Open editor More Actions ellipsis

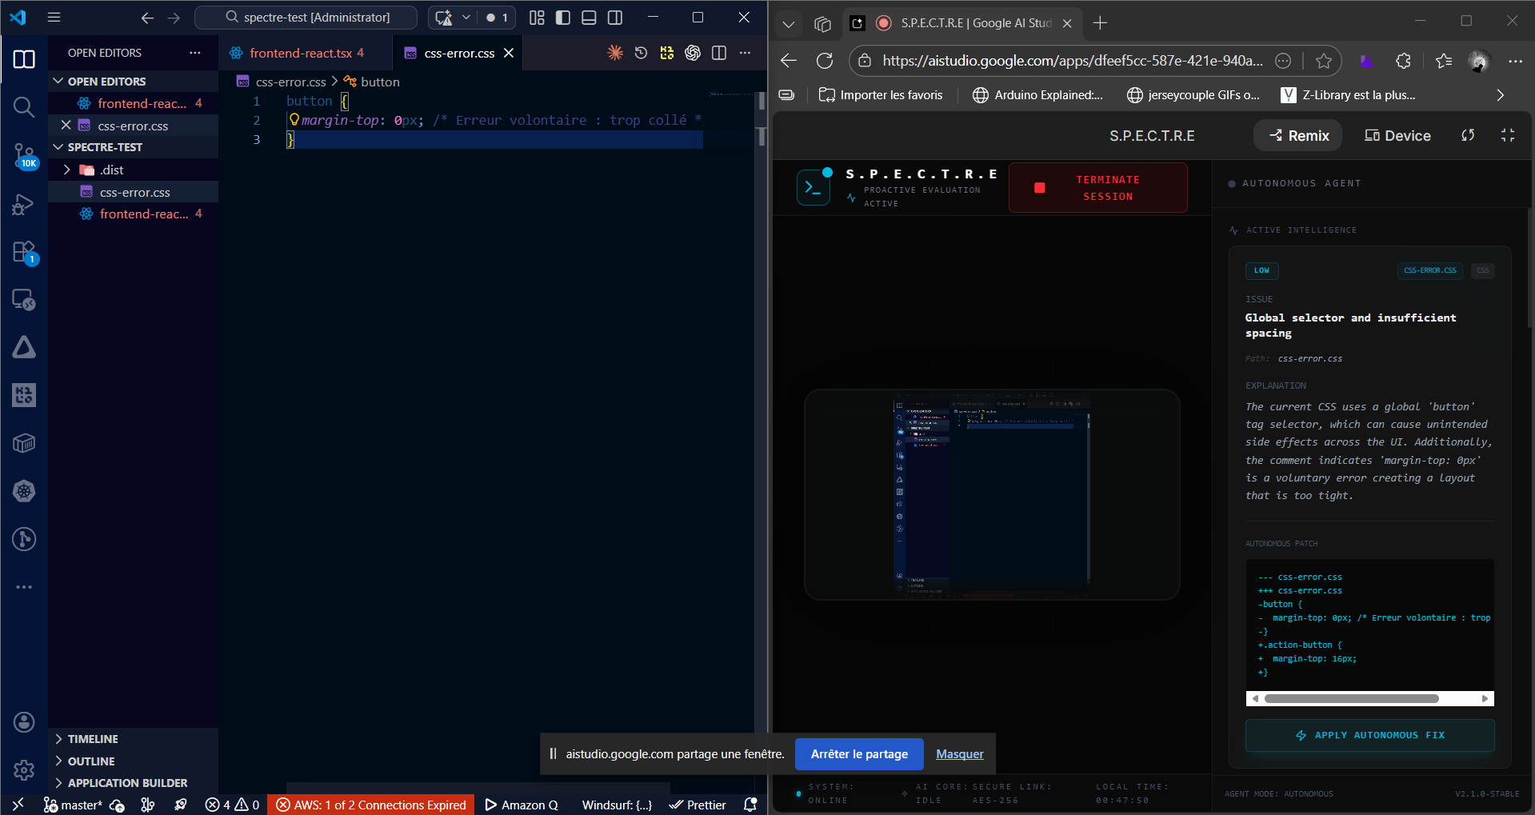[745, 53]
